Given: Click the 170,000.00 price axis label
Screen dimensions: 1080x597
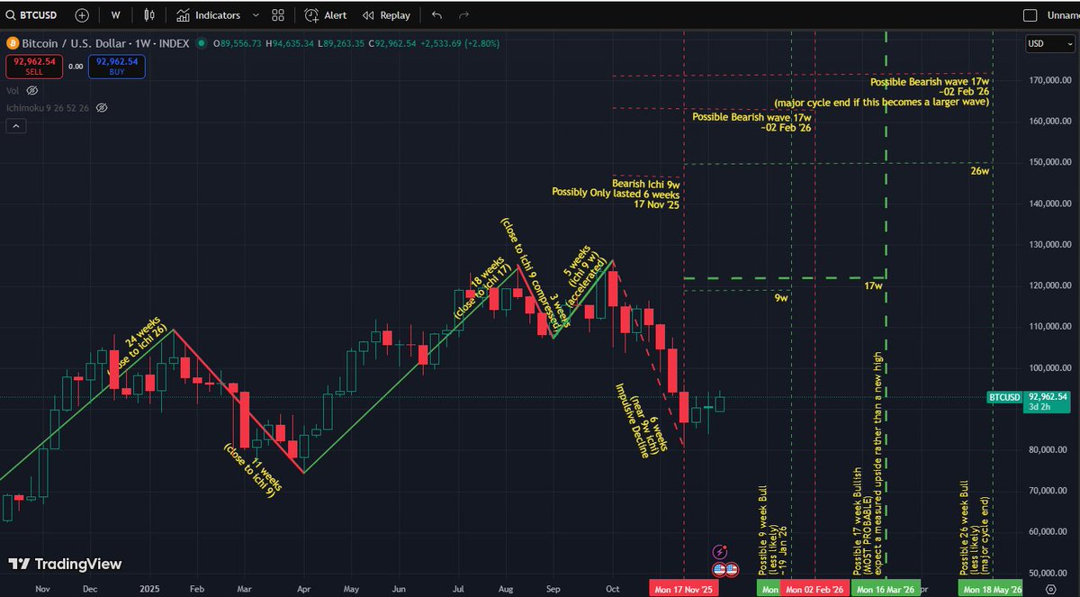Looking at the screenshot, I should 1049,80.
